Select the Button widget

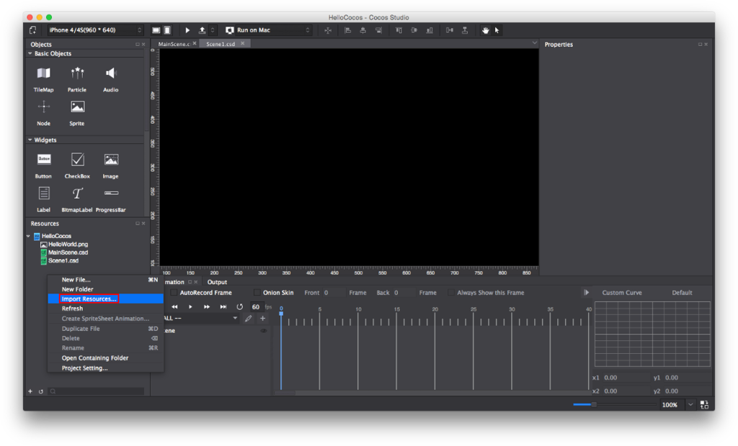click(43, 165)
